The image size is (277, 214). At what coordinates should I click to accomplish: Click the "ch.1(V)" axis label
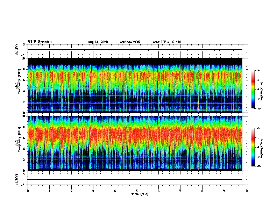pyautogui.click(x=17, y=50)
